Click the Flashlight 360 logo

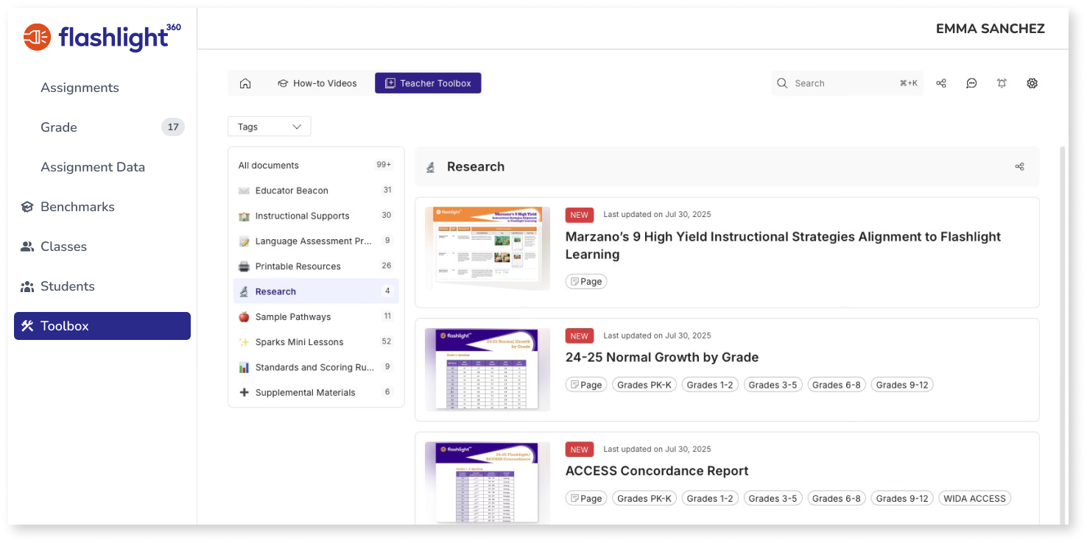(102, 37)
